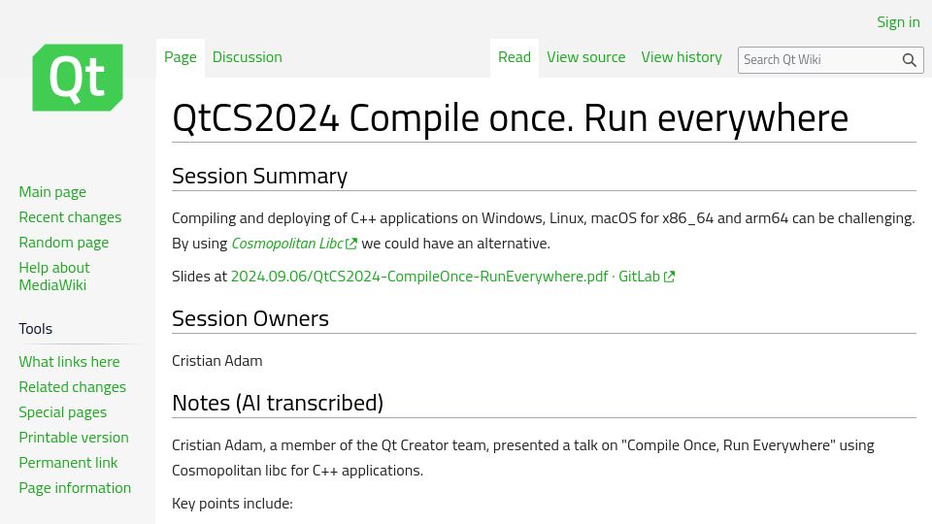Click the Tools sidebar heading
The width and height of the screenshot is (932, 524).
(x=36, y=329)
